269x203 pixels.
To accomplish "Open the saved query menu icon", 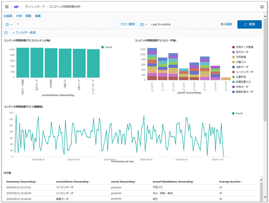I will (x=9, y=24).
